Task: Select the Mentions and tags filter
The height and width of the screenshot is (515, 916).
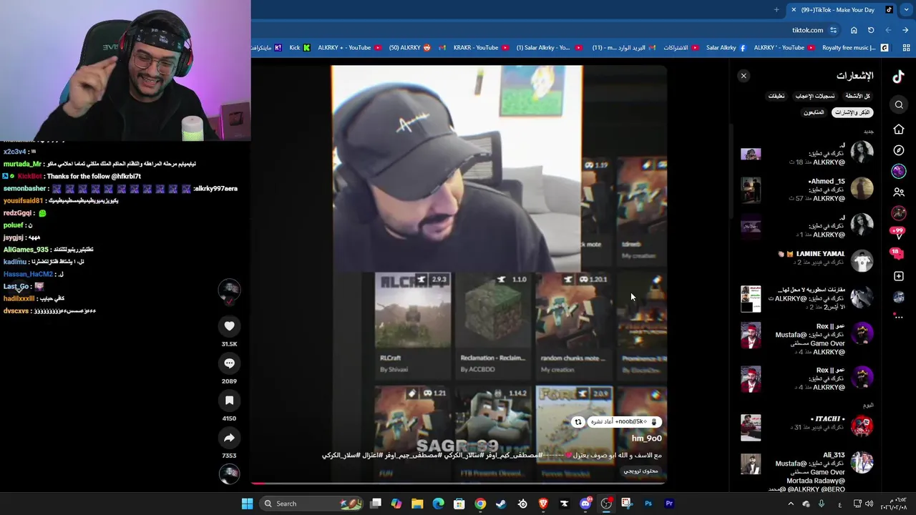Action: click(853, 112)
